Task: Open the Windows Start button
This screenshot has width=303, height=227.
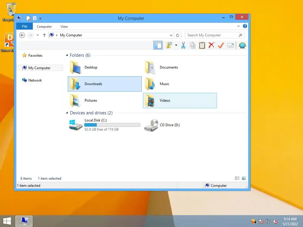Action: point(7,221)
